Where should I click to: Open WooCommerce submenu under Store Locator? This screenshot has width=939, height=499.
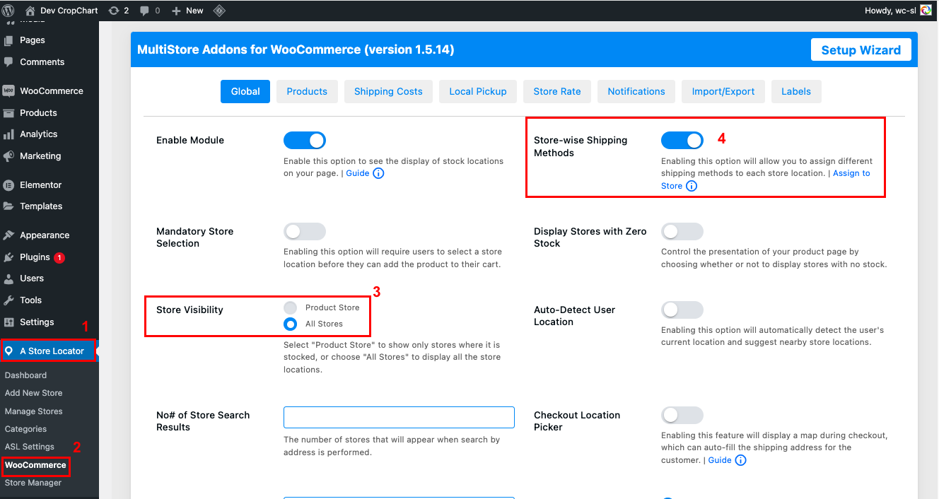pos(35,465)
